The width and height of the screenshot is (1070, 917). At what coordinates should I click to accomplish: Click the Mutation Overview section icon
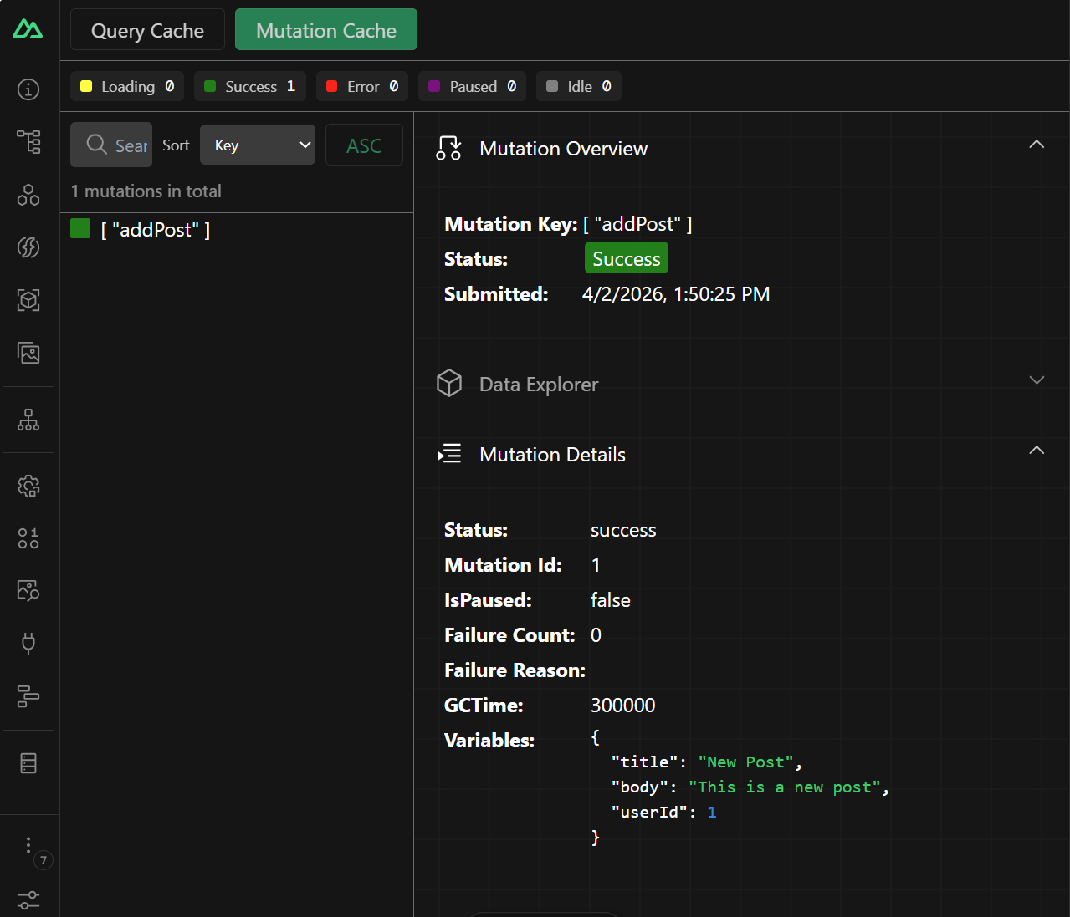point(448,149)
